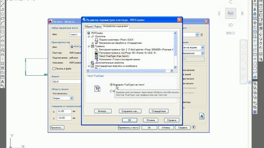Open the 'Что печатать' dropdown showing Экран
This screenshot has height=148, width=264.
(x=71, y=98)
